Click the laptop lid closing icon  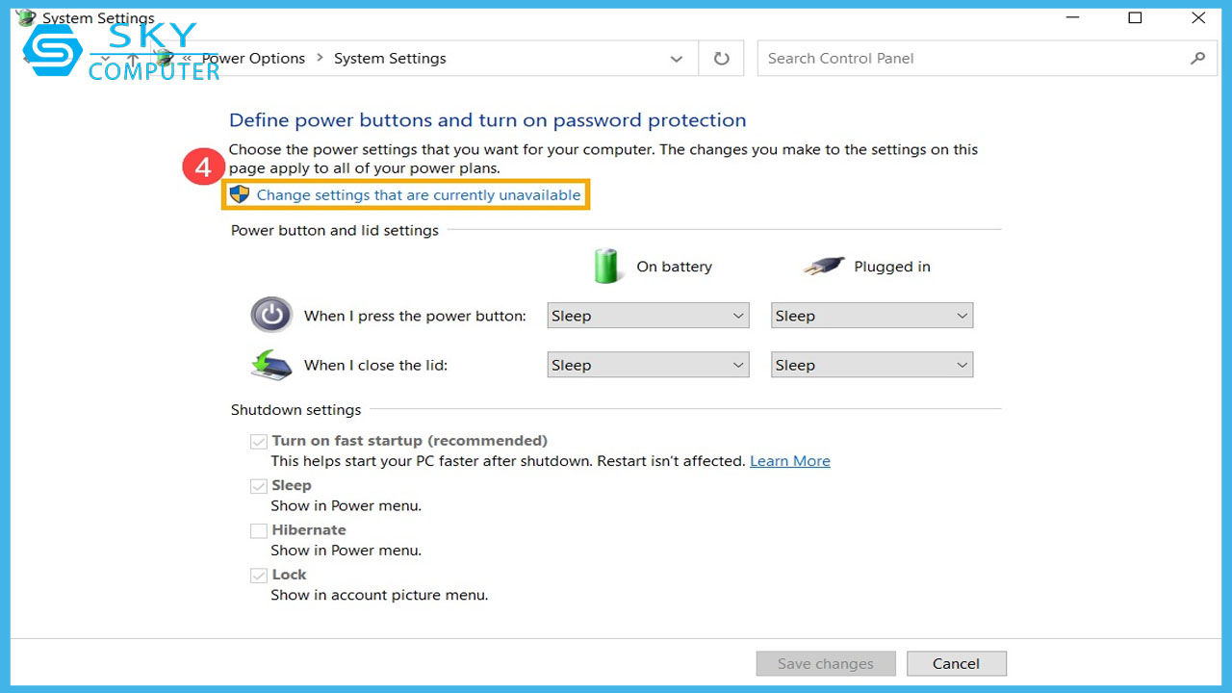271,365
